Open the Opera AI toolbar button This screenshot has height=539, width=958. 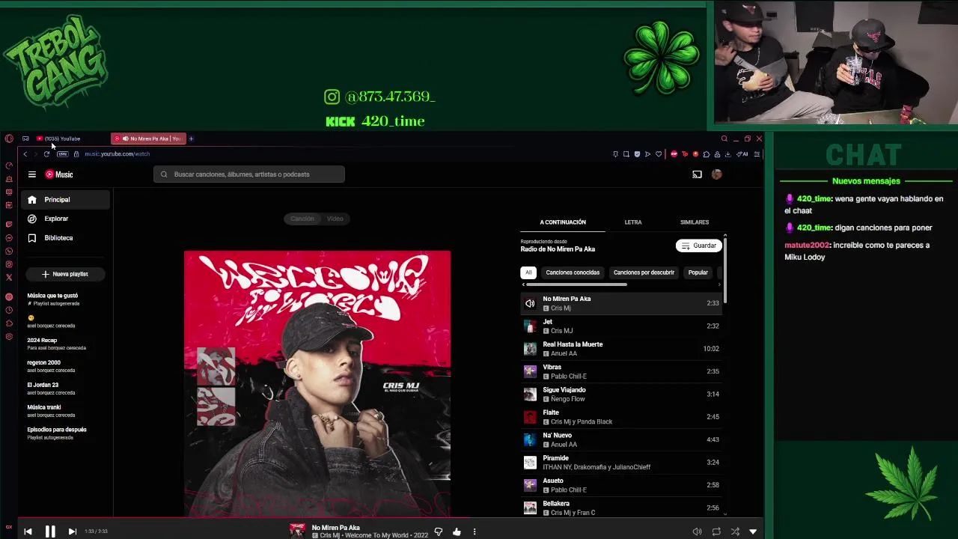point(743,154)
